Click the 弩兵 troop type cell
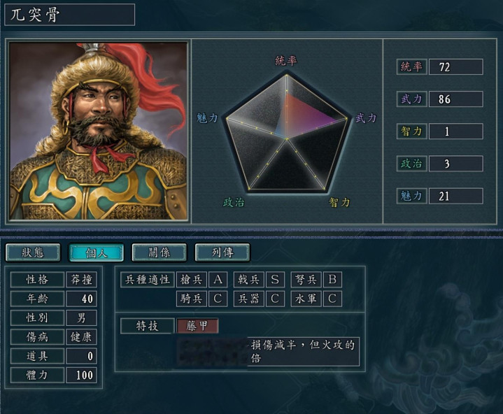503x414 pixels. pyautogui.click(x=306, y=280)
